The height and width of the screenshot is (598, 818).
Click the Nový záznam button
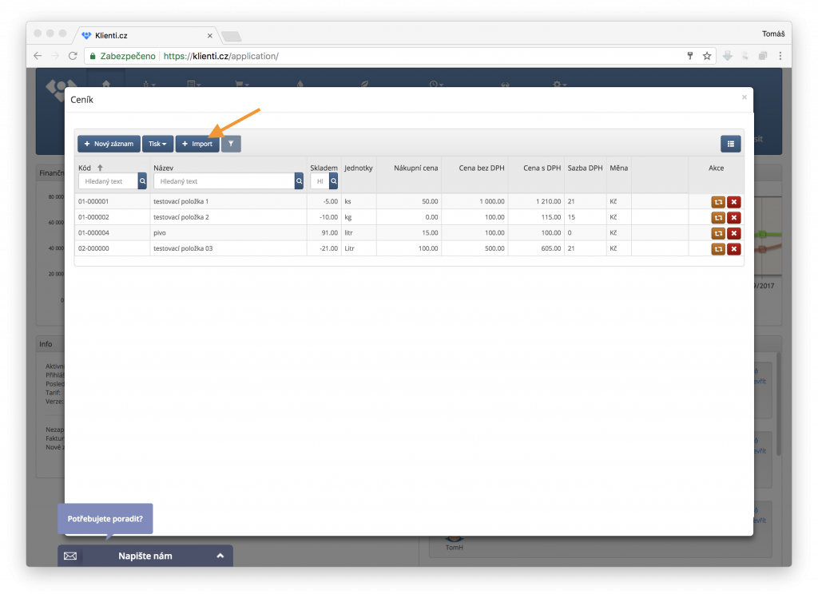[x=109, y=144]
